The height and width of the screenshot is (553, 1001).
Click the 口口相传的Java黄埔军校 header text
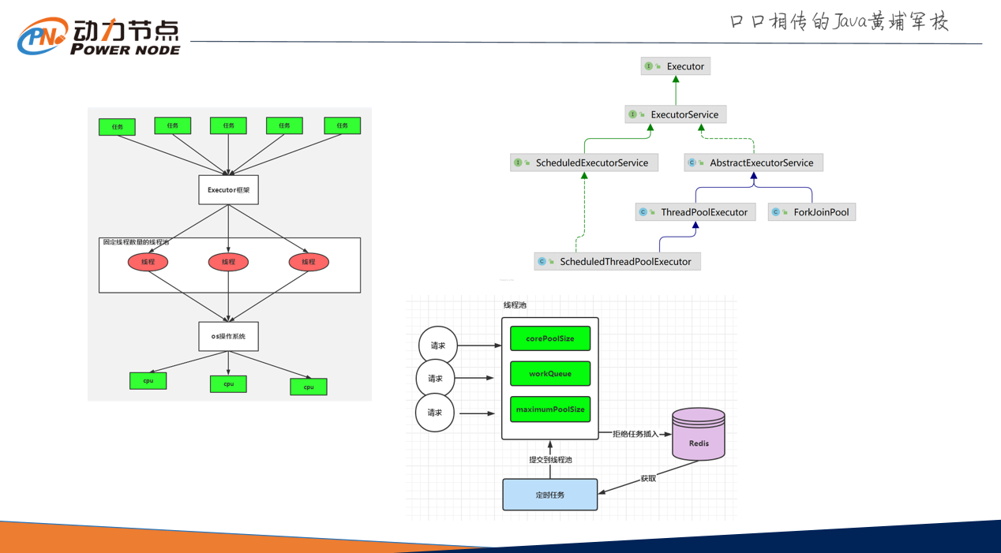coord(838,21)
